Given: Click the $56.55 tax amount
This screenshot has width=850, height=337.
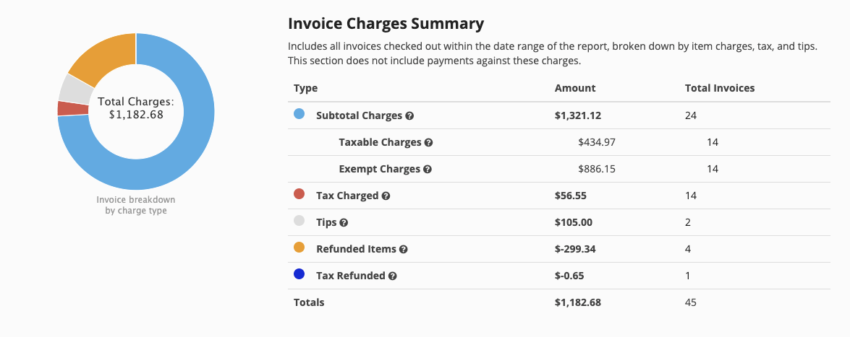Looking at the screenshot, I should (570, 196).
